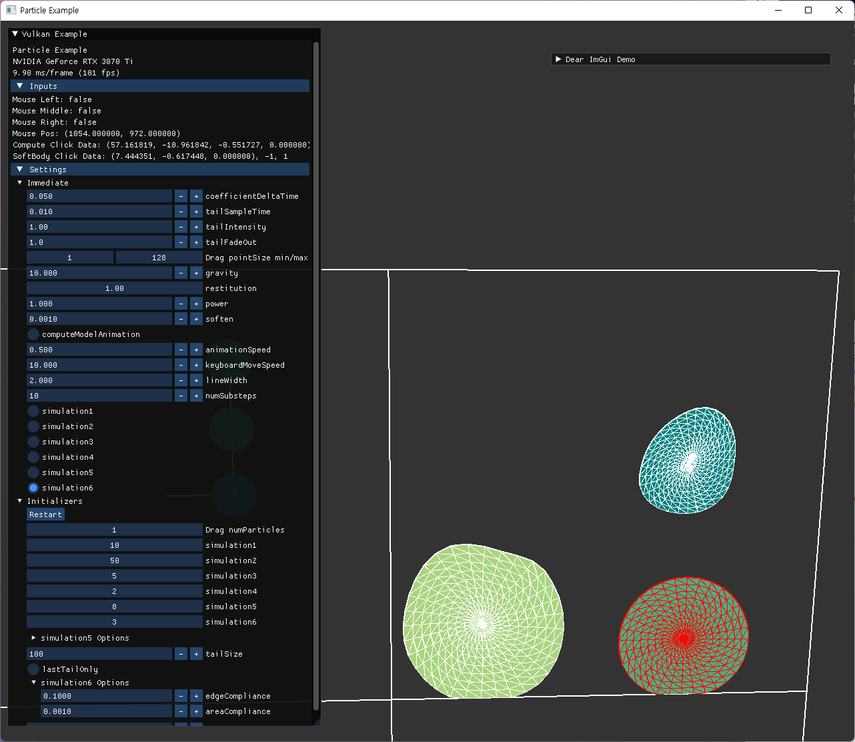Decrease keyboardMoveSpeed value
This screenshot has width=855, height=742.
pyautogui.click(x=181, y=365)
